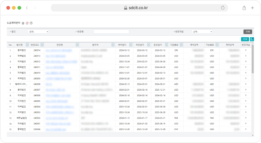
Task: Open page in new window icon
Action: (27, 23)
